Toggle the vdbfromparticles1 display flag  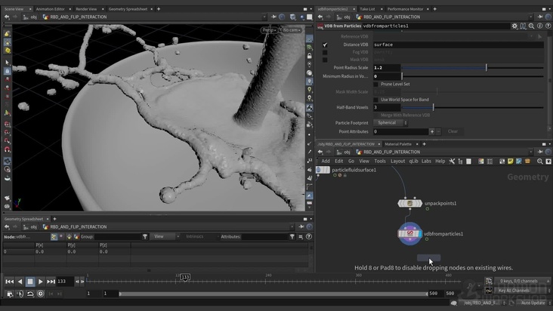420,233
